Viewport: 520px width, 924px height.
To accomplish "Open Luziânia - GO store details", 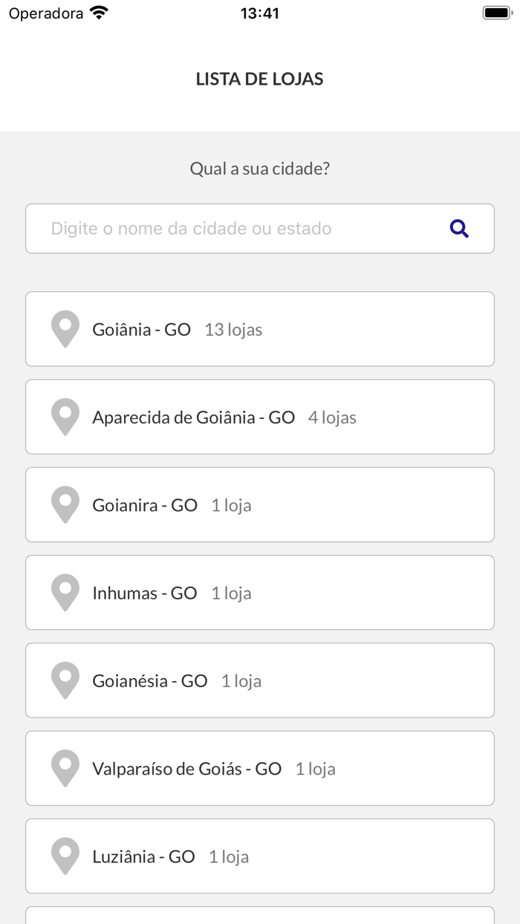I will [x=260, y=856].
